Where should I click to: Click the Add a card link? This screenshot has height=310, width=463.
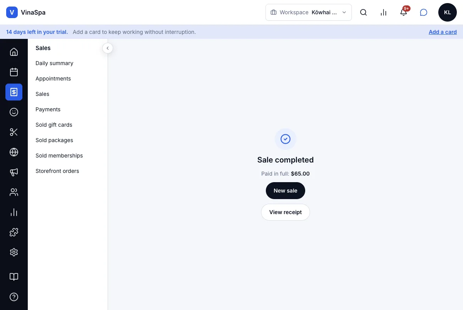coord(443,32)
